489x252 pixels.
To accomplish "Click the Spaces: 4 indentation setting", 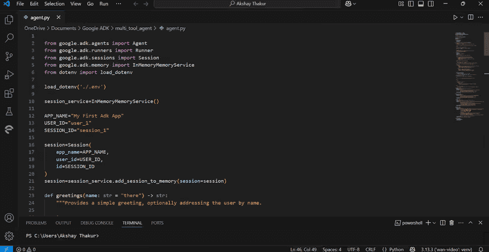I will pyautogui.click(x=332, y=249).
